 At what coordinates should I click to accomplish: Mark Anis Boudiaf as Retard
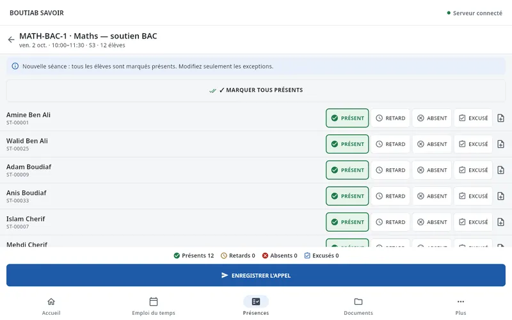tap(390, 196)
